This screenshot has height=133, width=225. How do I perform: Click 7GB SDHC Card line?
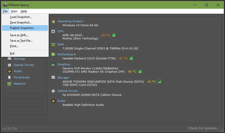point(80,85)
